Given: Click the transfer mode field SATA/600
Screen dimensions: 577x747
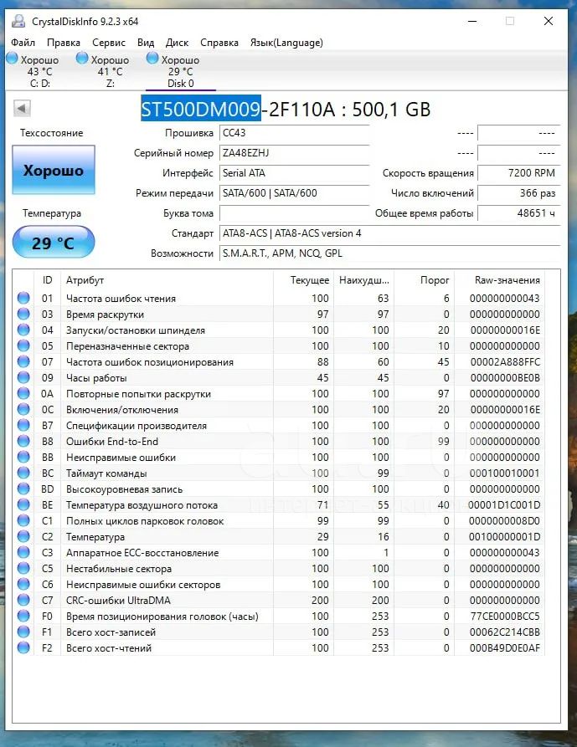Looking at the screenshot, I should click(294, 193).
